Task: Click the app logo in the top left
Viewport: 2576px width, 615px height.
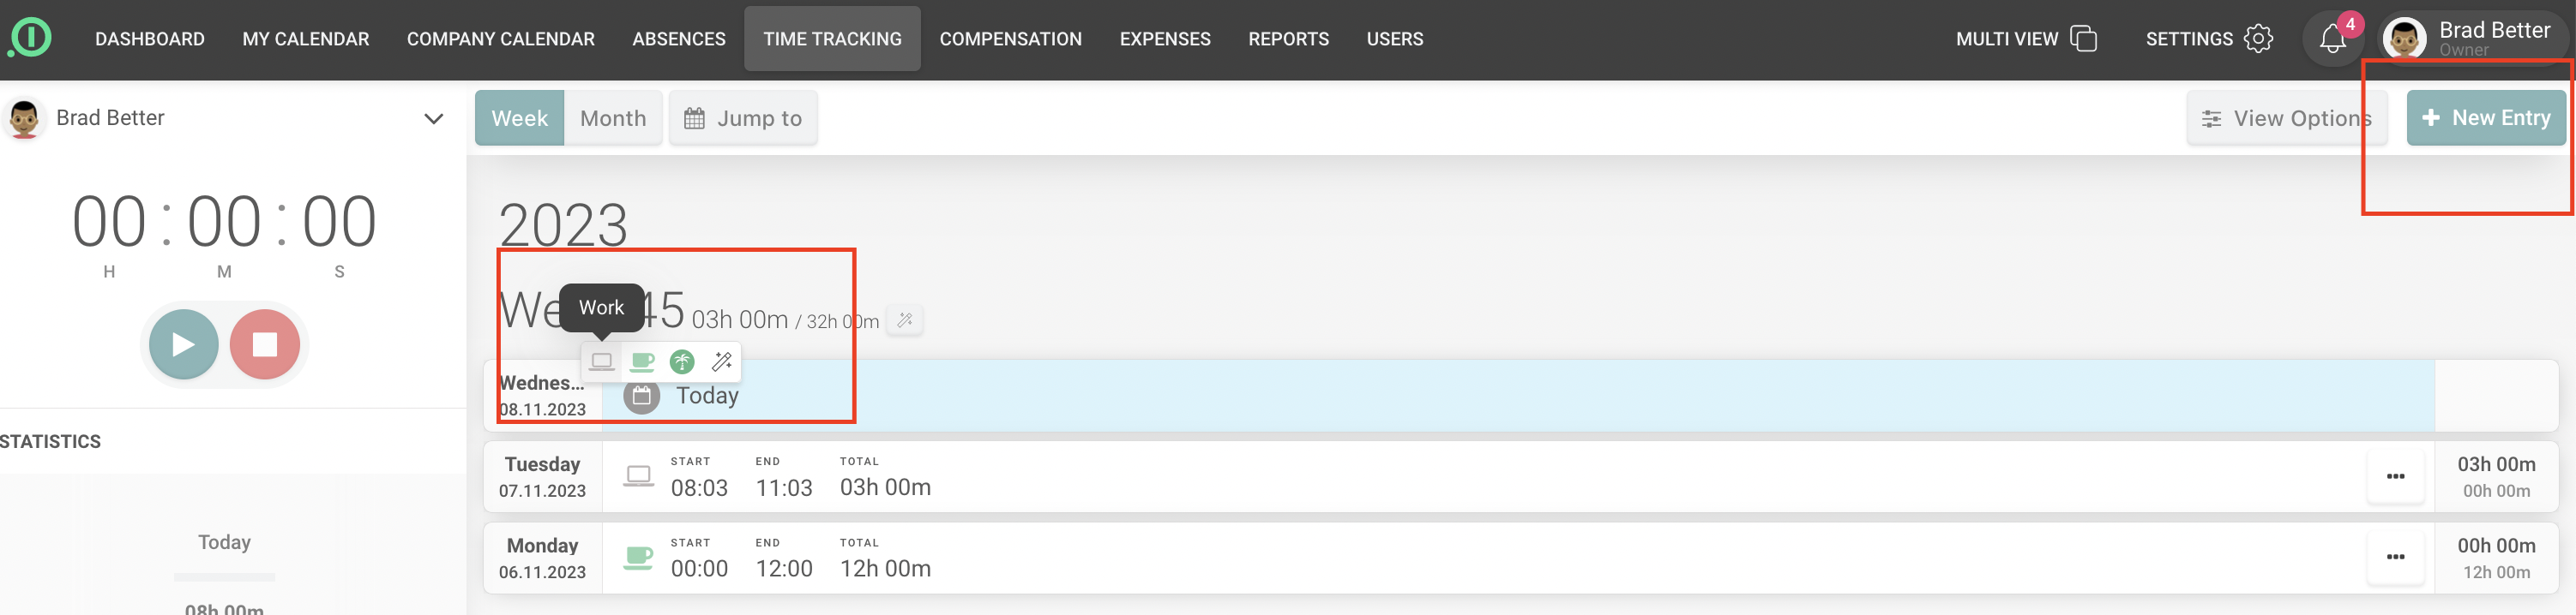Action: coord(30,38)
